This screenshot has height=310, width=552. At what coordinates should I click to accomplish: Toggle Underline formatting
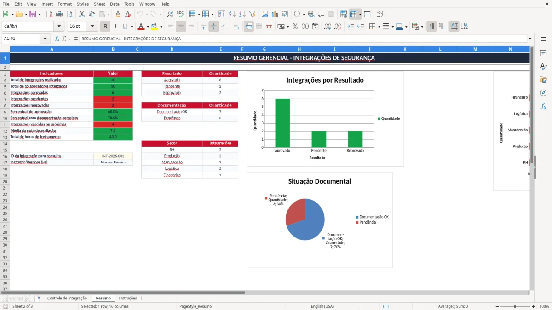click(x=125, y=27)
